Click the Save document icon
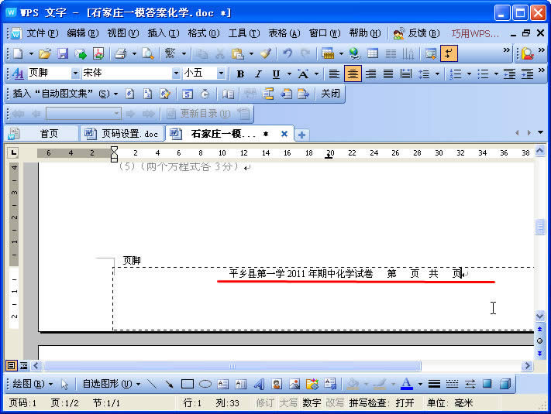This screenshot has height=414, width=551. click(63, 53)
